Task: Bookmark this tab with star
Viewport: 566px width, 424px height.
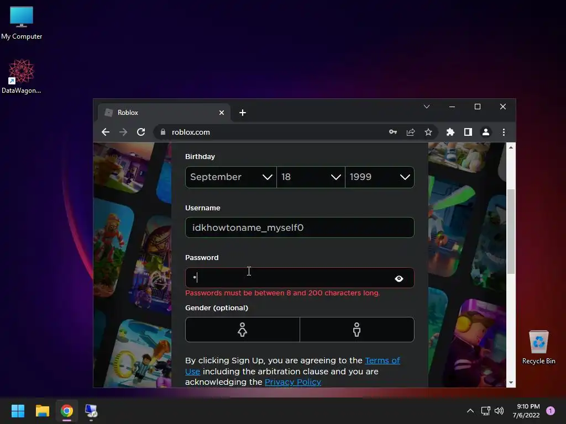Action: point(428,132)
